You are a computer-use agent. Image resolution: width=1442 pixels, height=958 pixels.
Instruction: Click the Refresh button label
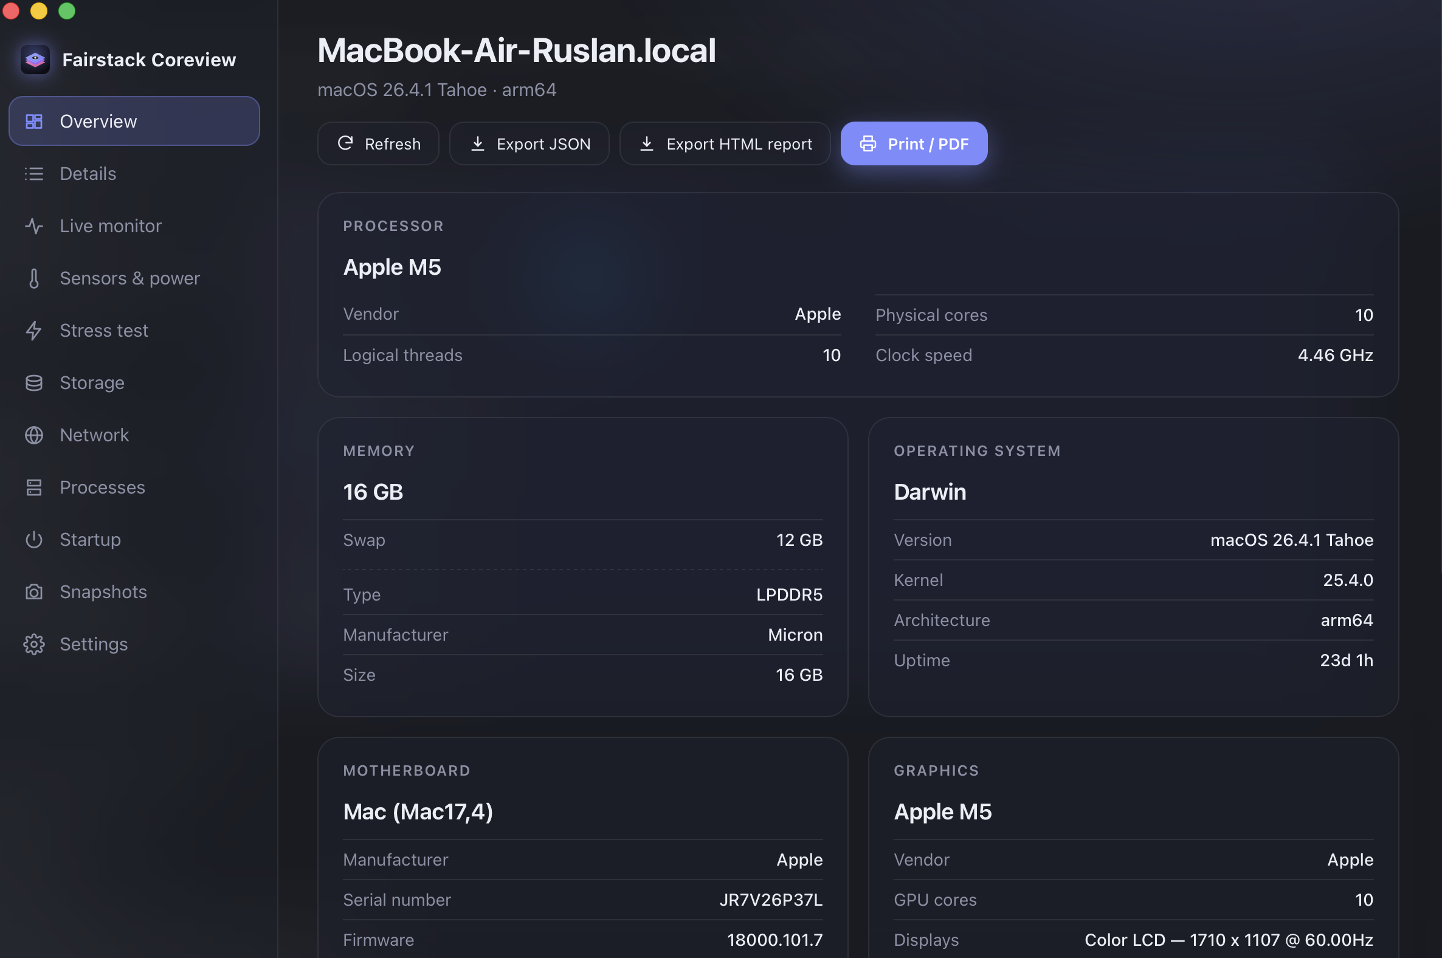pyautogui.click(x=393, y=143)
